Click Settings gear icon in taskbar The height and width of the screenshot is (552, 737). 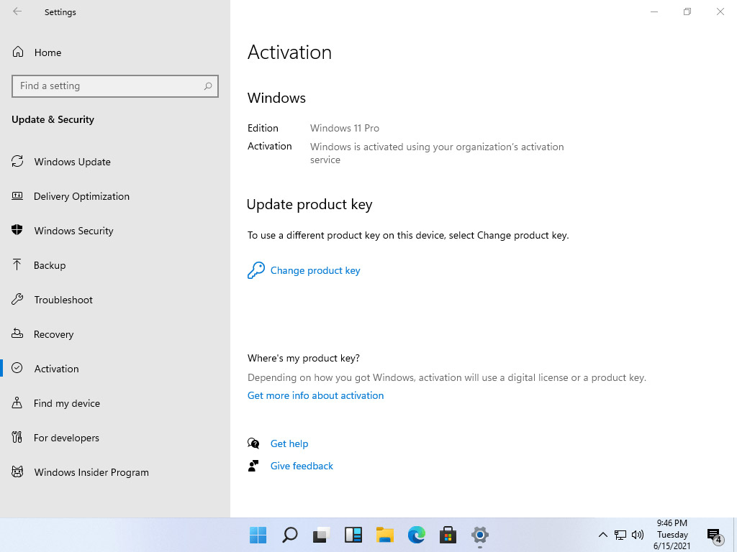coord(480,535)
